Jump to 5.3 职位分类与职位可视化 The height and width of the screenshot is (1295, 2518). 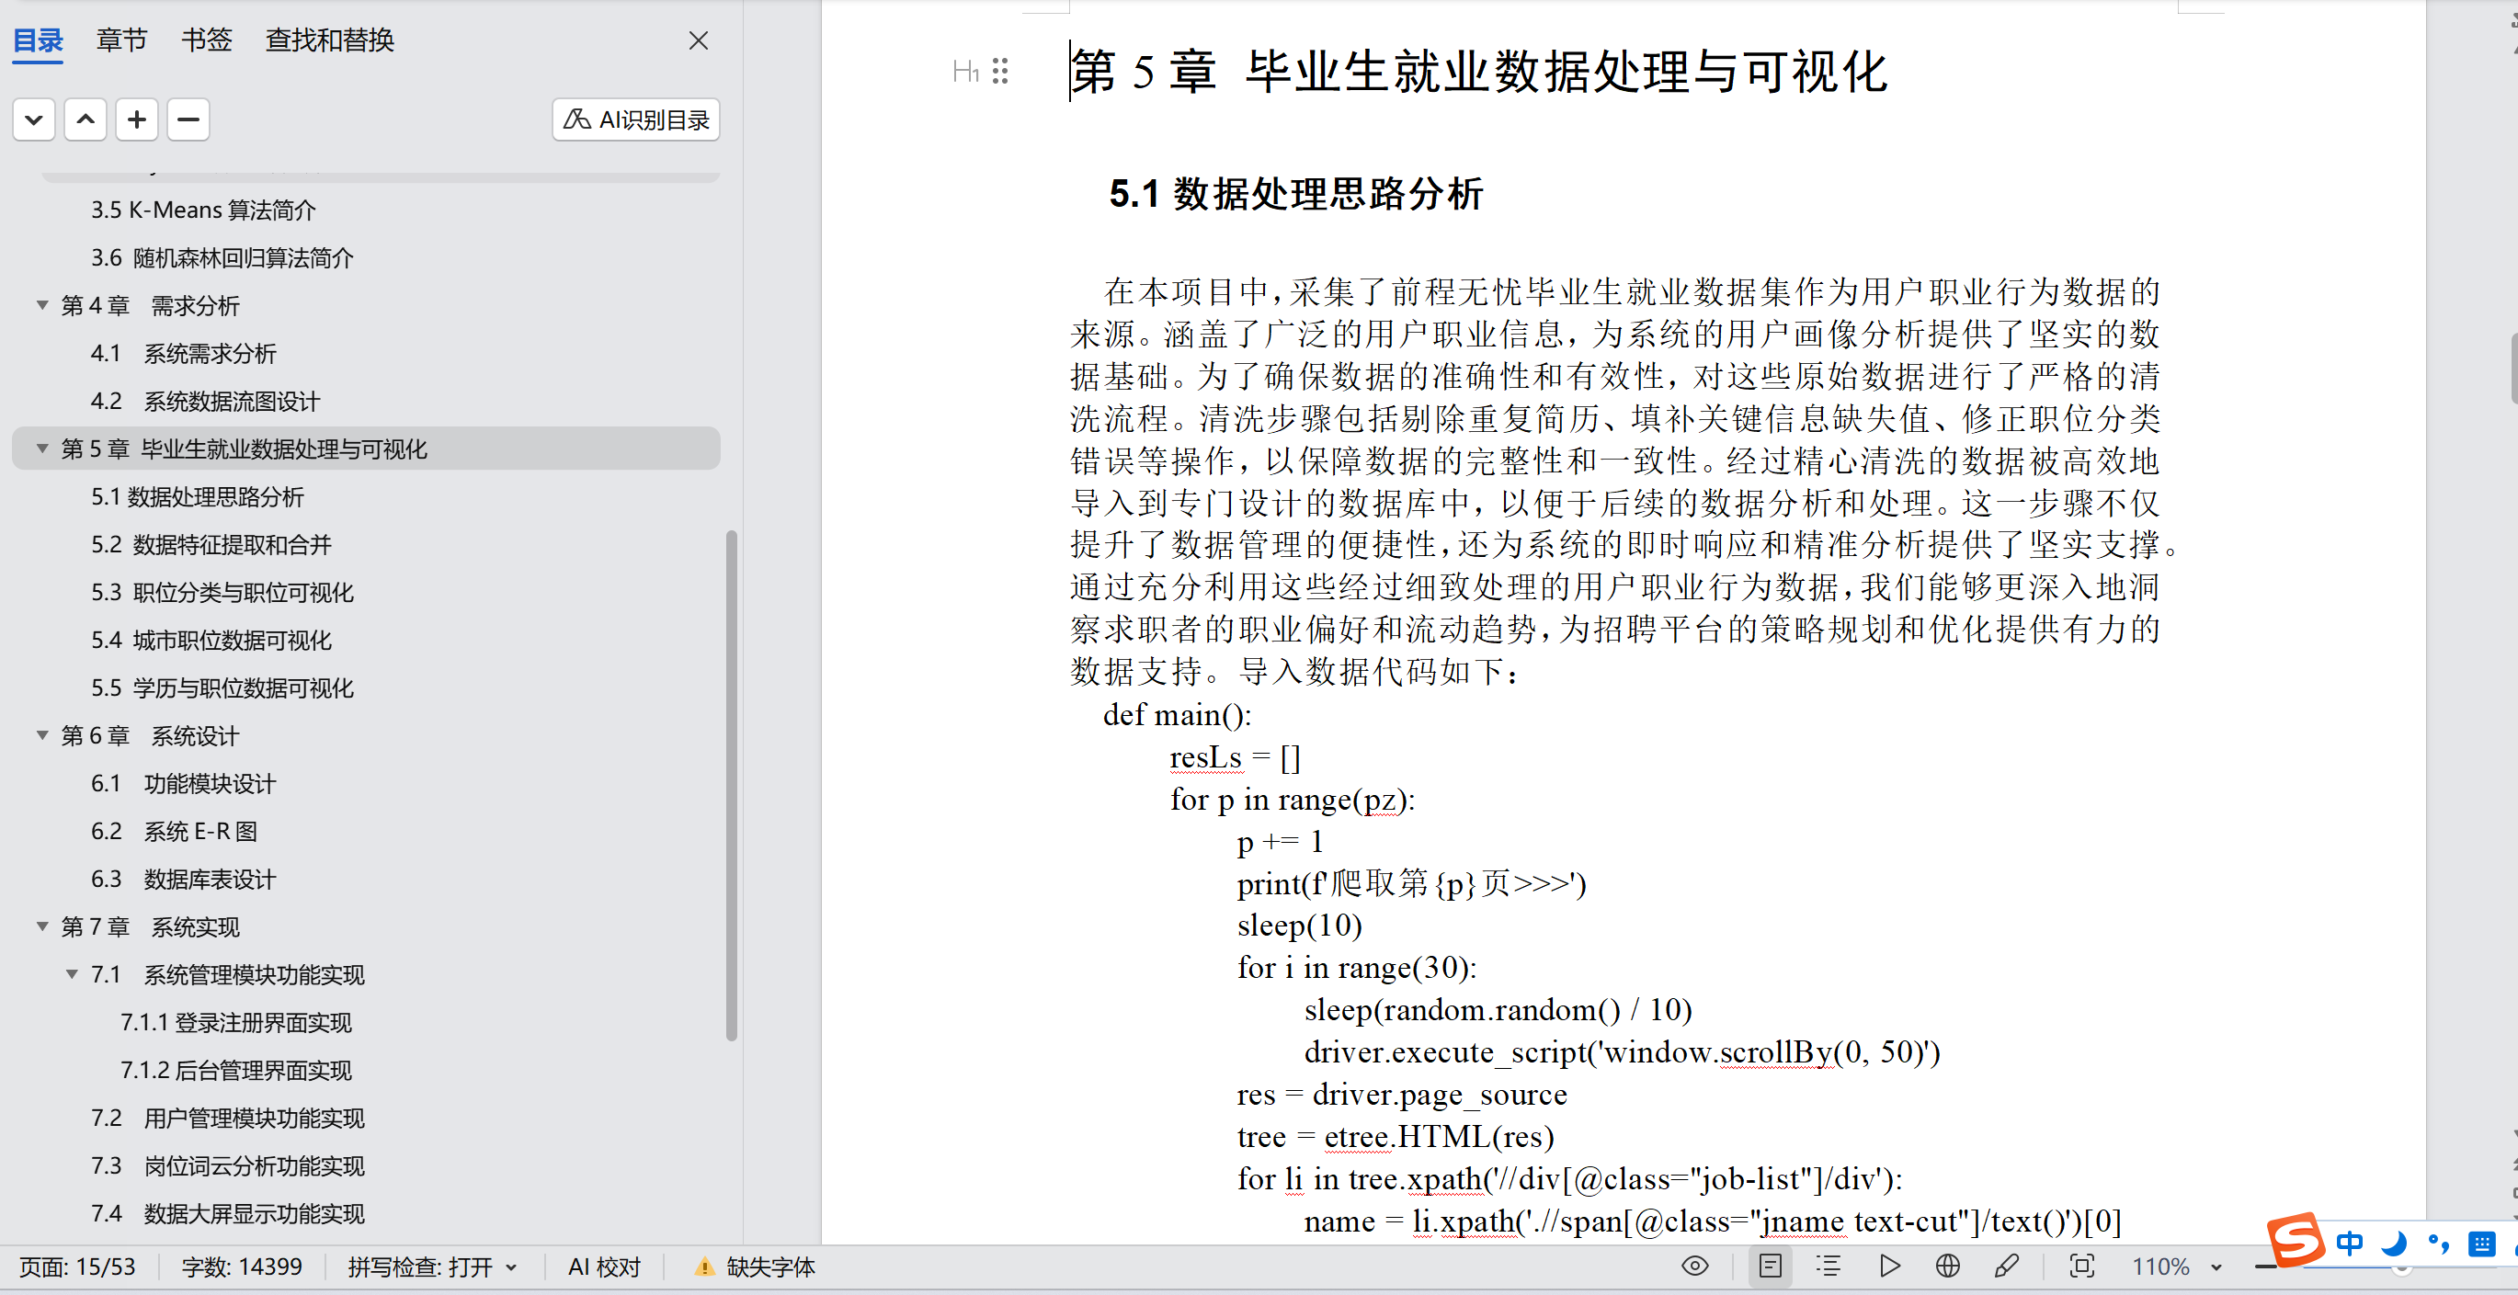tap(222, 592)
